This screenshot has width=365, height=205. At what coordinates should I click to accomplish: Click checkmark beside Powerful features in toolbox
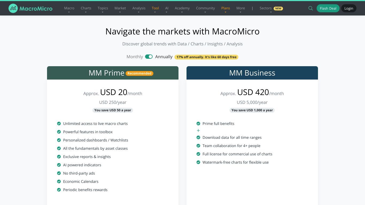pos(59,132)
